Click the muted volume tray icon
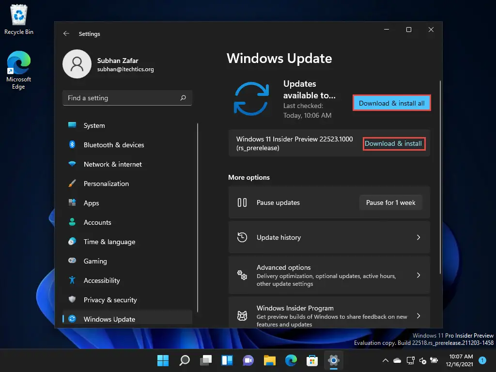Image resolution: width=496 pixels, height=372 pixels. point(422,360)
